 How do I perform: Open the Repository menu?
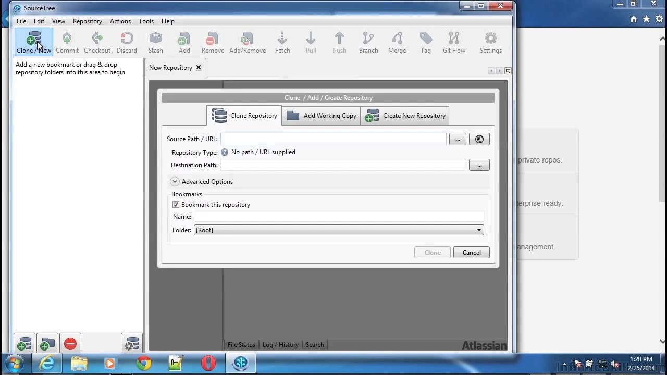click(88, 21)
